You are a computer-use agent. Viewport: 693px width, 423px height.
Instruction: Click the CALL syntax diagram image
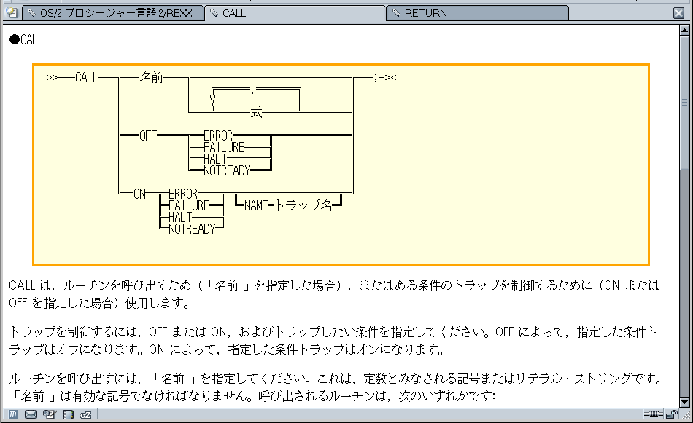point(341,164)
